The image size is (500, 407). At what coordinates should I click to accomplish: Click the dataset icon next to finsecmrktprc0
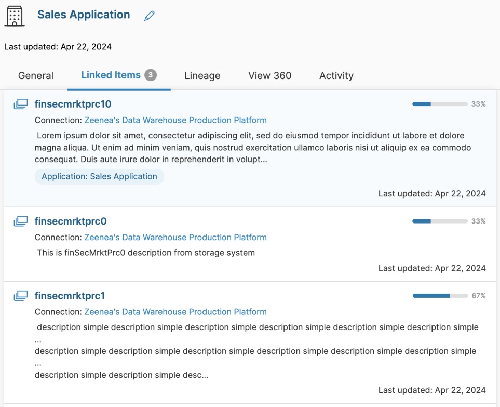pos(20,221)
